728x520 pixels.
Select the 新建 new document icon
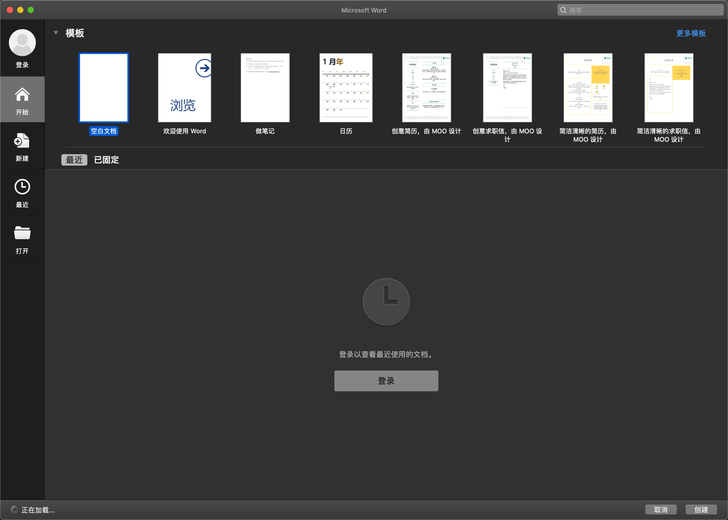(x=22, y=141)
